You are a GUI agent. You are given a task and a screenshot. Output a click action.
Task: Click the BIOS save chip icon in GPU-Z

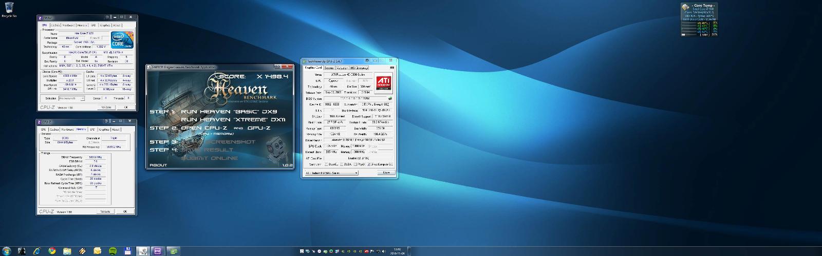(x=390, y=97)
